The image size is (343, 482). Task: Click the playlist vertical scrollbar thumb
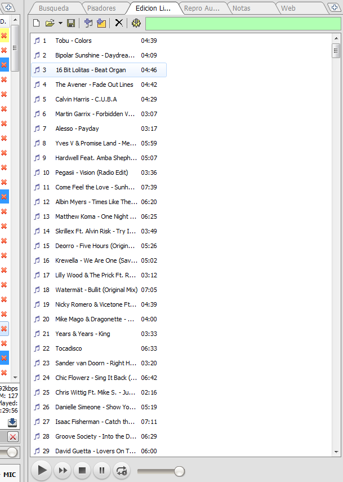point(336,51)
